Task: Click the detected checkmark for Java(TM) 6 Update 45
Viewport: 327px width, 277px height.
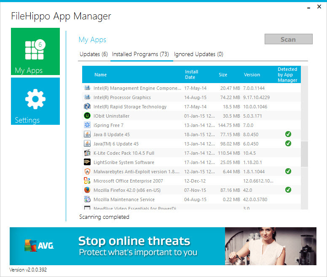Action: point(288,143)
